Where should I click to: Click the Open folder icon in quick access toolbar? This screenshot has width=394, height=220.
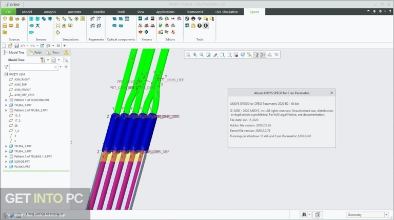coord(10,46)
